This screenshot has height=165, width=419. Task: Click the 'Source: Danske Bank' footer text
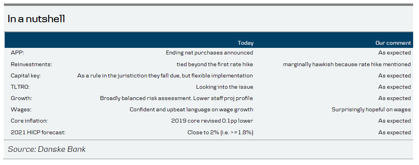[x=47, y=149]
